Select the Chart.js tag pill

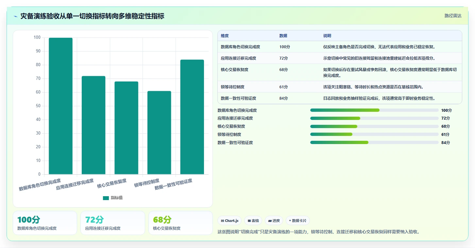pyautogui.click(x=229, y=221)
